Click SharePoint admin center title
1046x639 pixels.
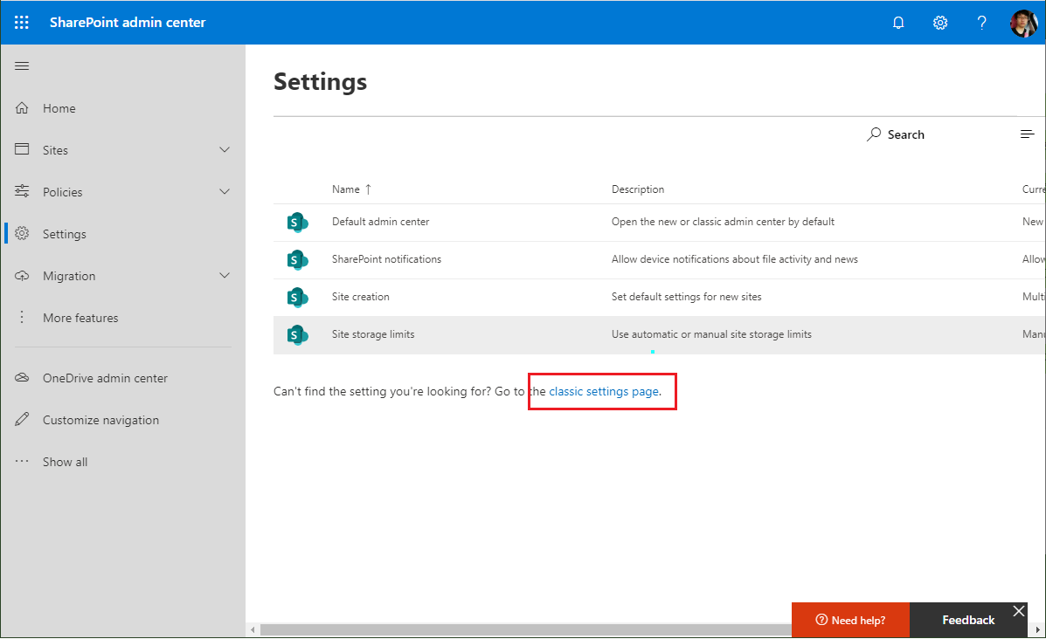tap(128, 22)
